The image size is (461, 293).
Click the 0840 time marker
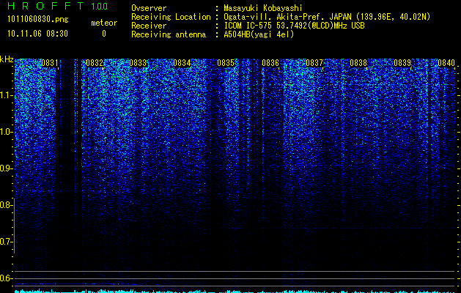tap(446, 63)
